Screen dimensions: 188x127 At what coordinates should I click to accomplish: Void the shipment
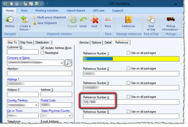(x=94, y=20)
